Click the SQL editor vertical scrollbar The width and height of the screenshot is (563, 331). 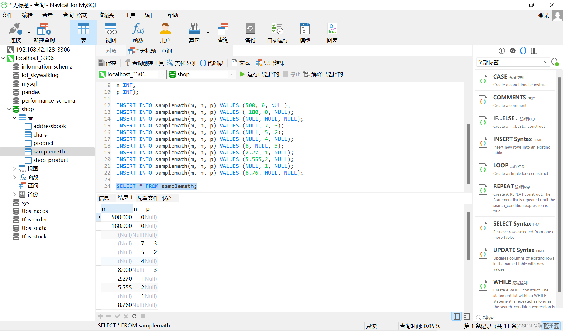(468, 154)
